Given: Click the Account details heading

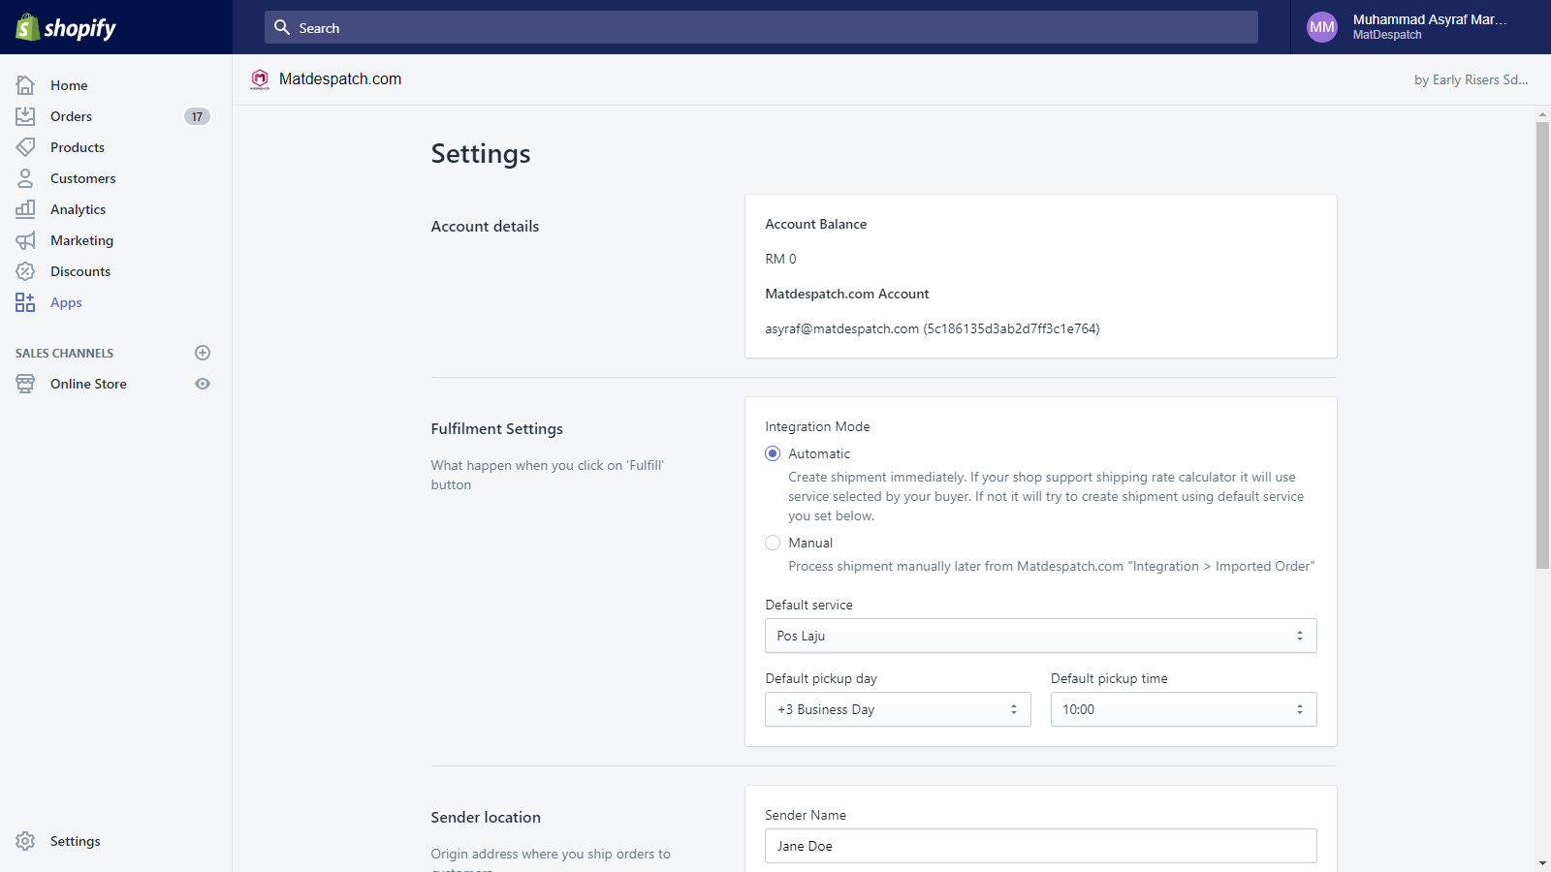Looking at the screenshot, I should [485, 226].
